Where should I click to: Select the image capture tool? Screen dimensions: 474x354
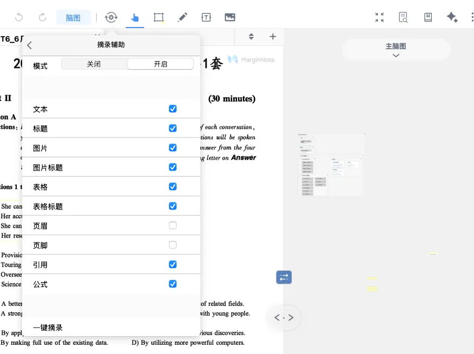coord(230,17)
